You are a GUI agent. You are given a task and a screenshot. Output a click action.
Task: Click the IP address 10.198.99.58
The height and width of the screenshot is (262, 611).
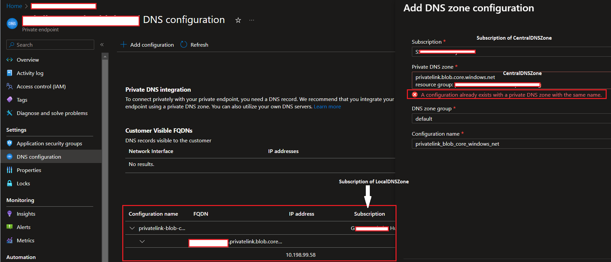[x=301, y=255]
